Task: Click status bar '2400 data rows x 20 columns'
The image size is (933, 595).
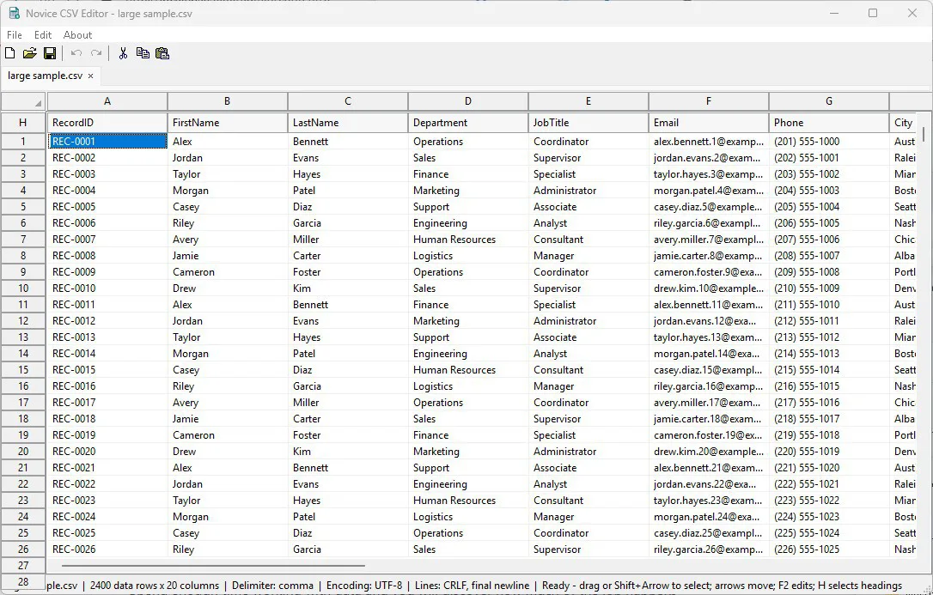Action: click(x=154, y=586)
